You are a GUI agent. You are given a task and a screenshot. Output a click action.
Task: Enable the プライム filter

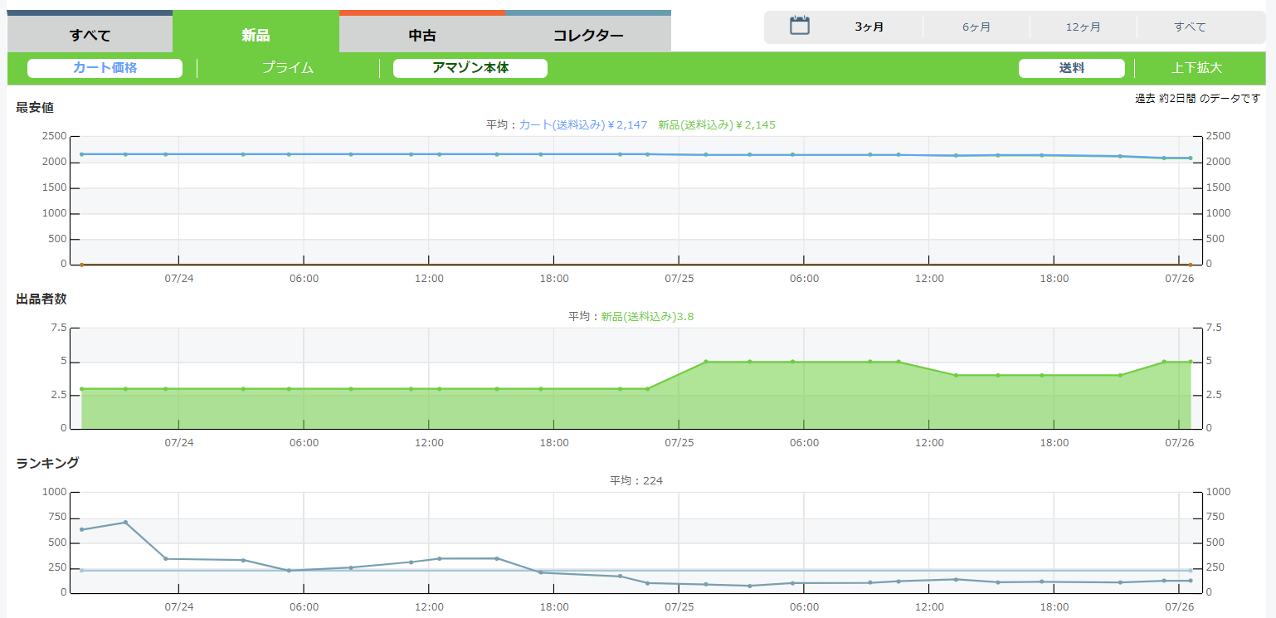[288, 68]
